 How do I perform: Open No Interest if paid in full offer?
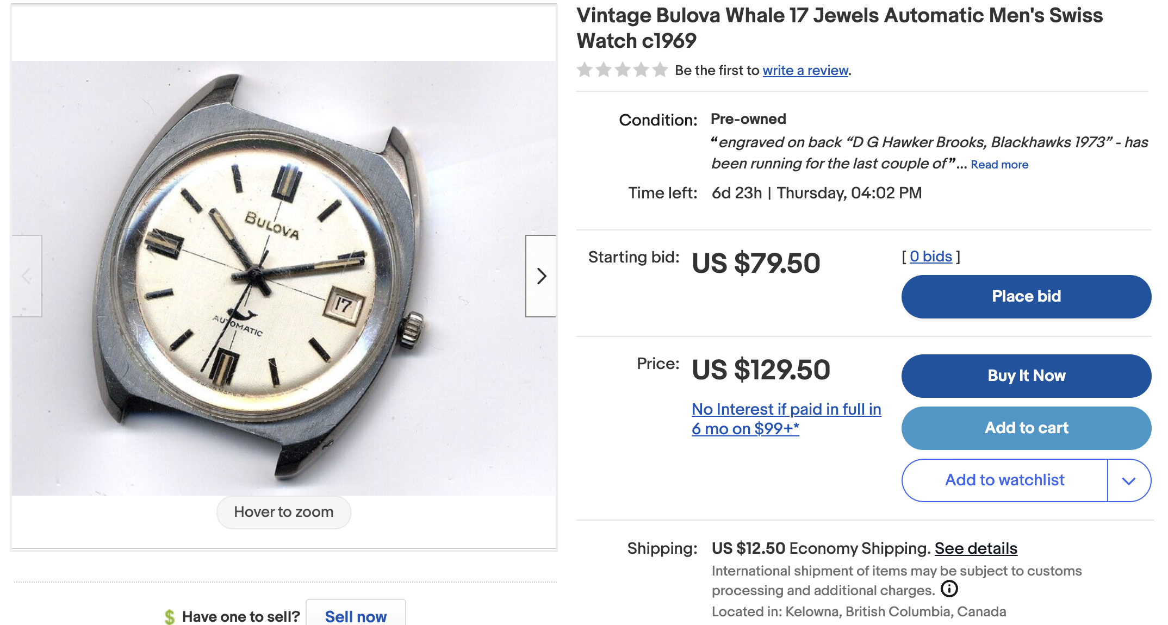pyautogui.click(x=786, y=418)
